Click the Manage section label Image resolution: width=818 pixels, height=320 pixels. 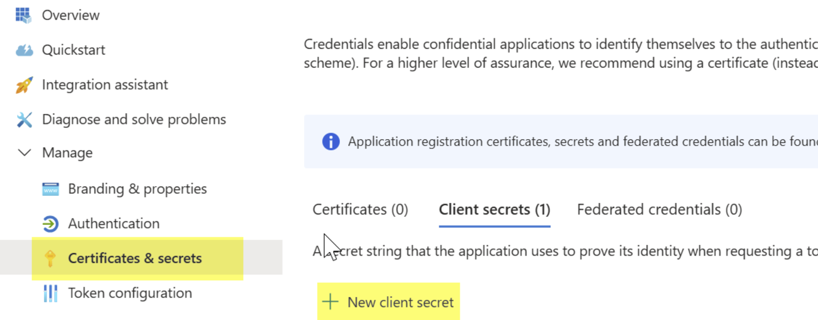pos(67,153)
